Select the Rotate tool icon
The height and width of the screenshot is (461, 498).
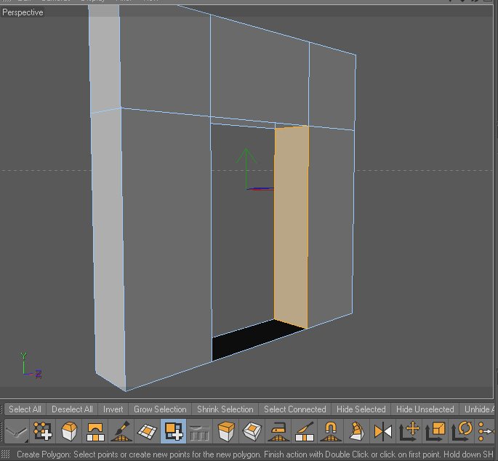[461, 431]
